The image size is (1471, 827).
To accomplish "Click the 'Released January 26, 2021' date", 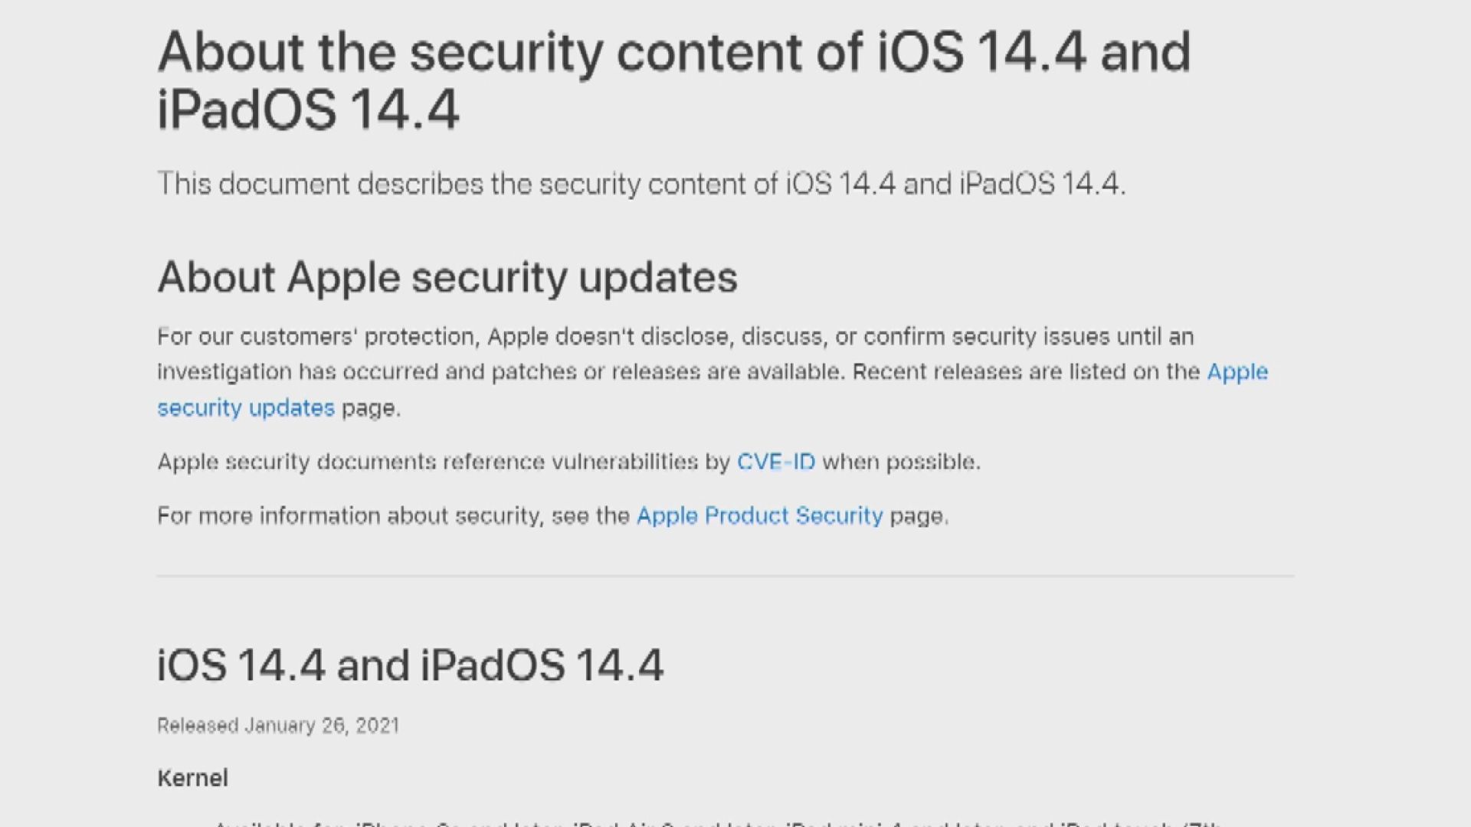I will pos(278,725).
